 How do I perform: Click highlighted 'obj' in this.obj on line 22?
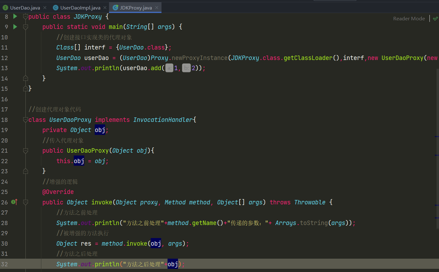tap(79, 161)
